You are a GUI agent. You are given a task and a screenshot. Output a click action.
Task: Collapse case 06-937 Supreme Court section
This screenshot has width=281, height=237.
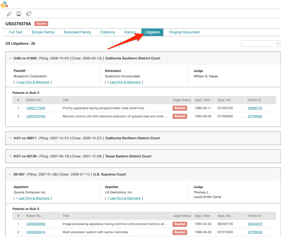coord(10,174)
